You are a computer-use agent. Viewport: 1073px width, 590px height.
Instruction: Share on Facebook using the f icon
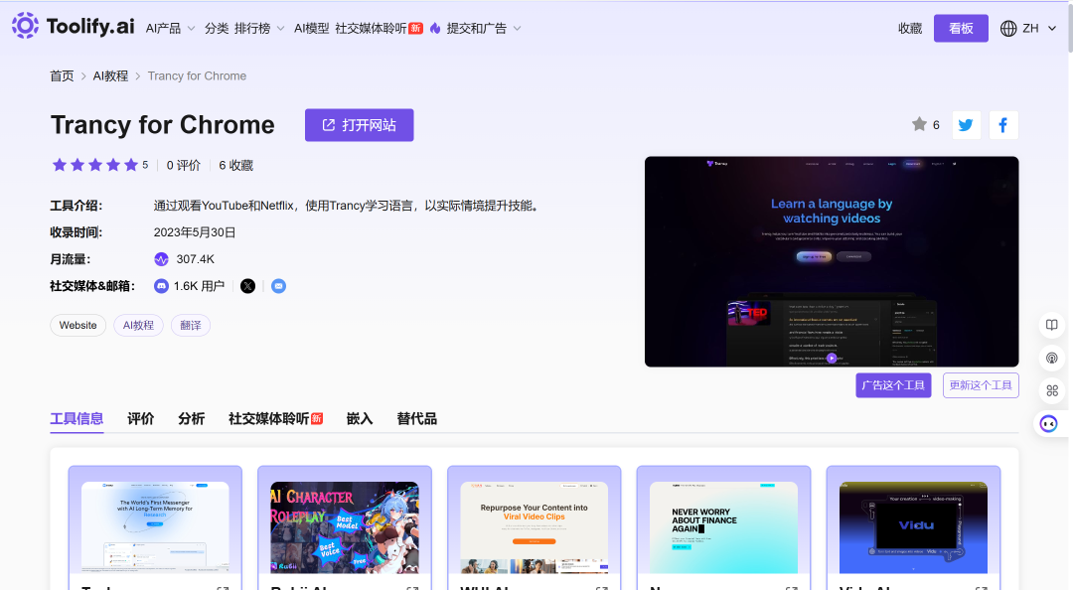point(1003,125)
